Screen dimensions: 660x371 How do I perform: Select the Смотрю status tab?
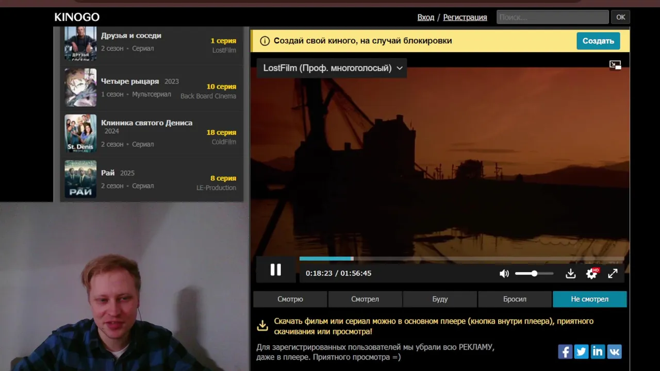(290, 299)
